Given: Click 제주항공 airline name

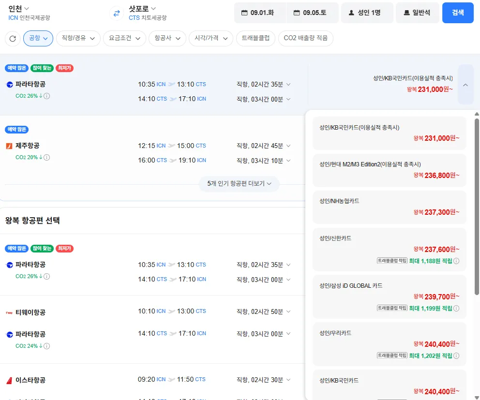Looking at the screenshot, I should click(x=28, y=146).
